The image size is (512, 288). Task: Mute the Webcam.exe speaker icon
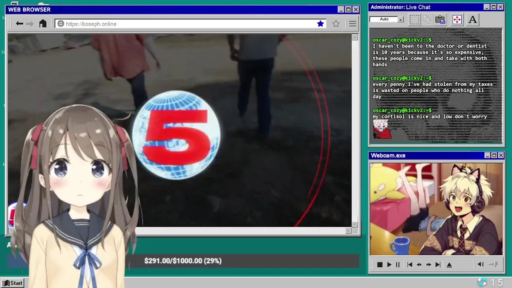click(480, 264)
